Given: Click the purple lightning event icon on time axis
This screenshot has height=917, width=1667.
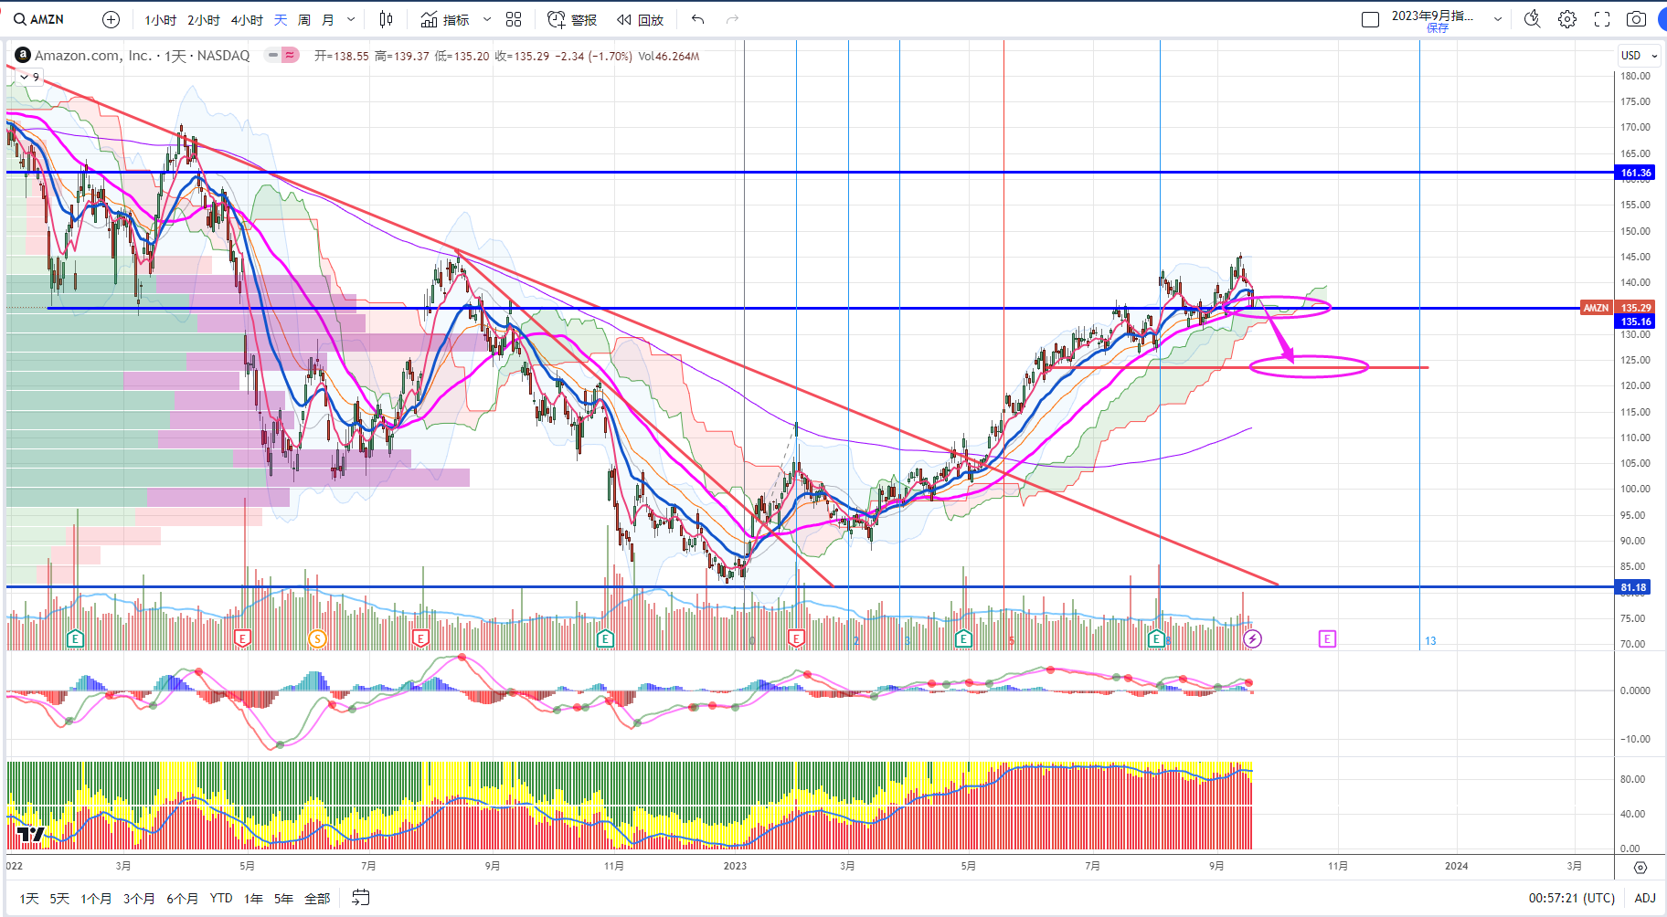Looking at the screenshot, I should point(1253,638).
